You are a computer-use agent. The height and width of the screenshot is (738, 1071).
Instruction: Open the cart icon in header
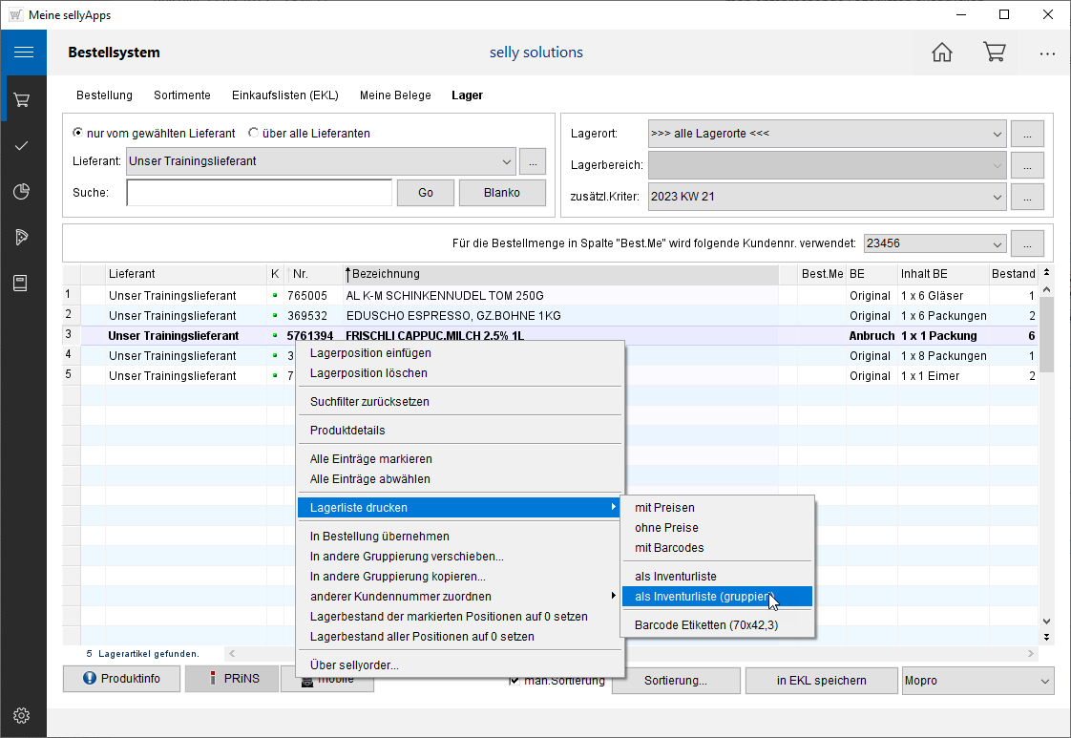[x=995, y=53]
